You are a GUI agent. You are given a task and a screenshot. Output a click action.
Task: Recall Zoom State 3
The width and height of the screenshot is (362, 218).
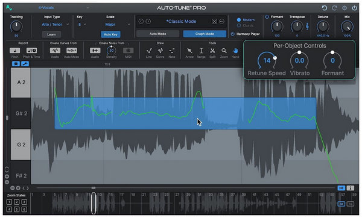[x=24, y=202]
